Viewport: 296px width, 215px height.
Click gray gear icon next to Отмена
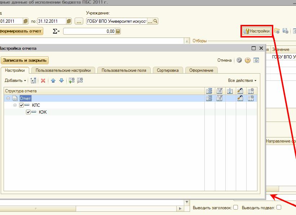239,60
